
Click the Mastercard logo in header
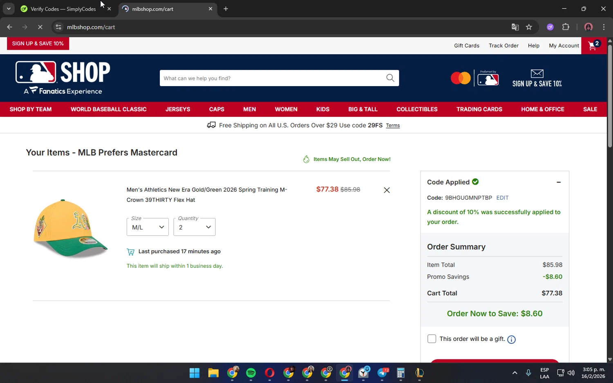(461, 78)
